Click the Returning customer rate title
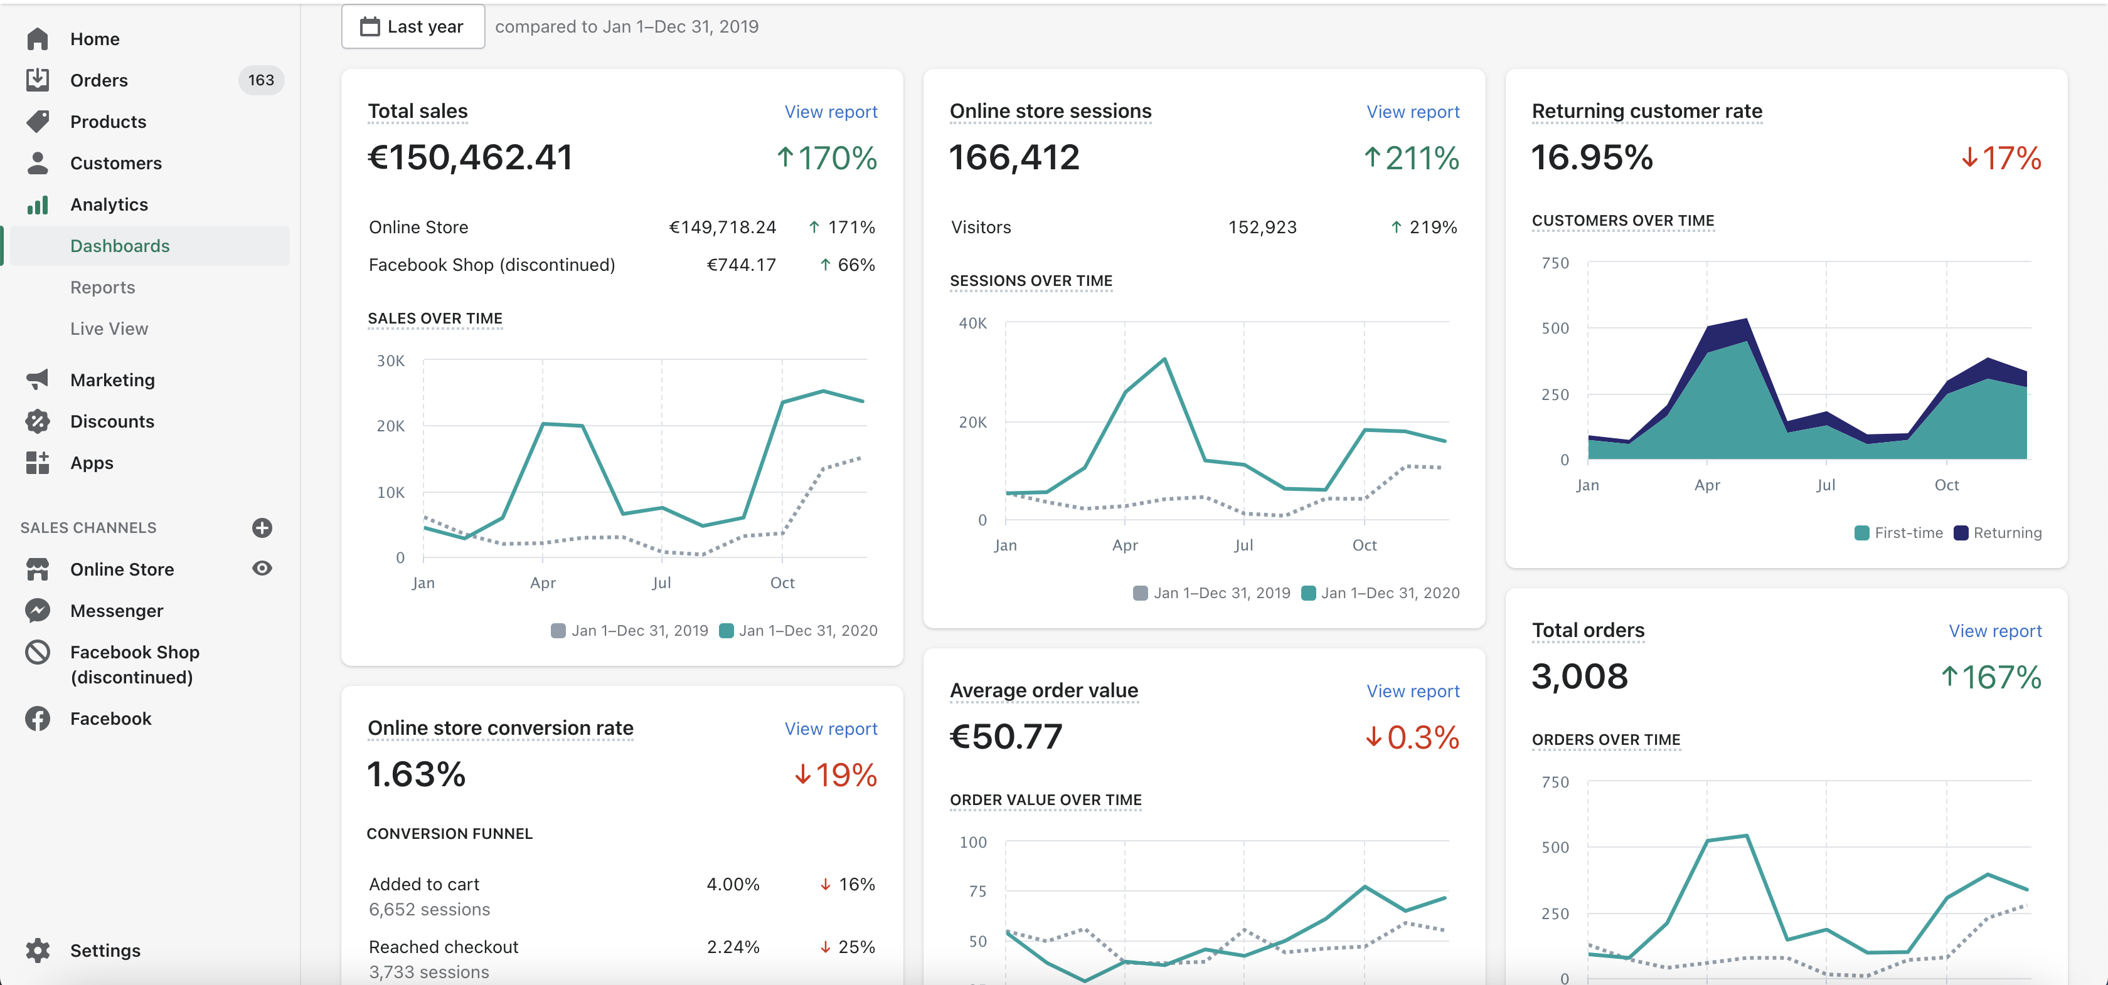Image resolution: width=2108 pixels, height=985 pixels. click(x=1646, y=110)
